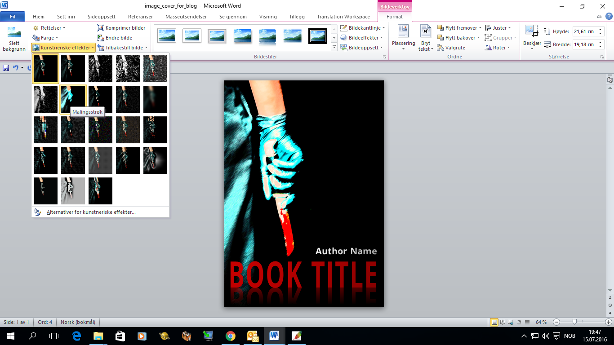Screen dimensions: 614x345
Task: Select the black double frame picture style
Action: (x=317, y=36)
